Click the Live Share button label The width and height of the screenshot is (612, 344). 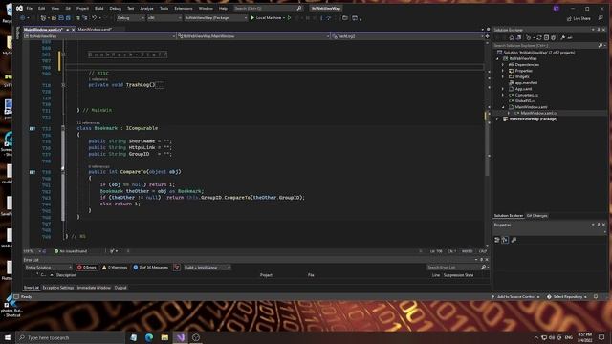pos(581,18)
